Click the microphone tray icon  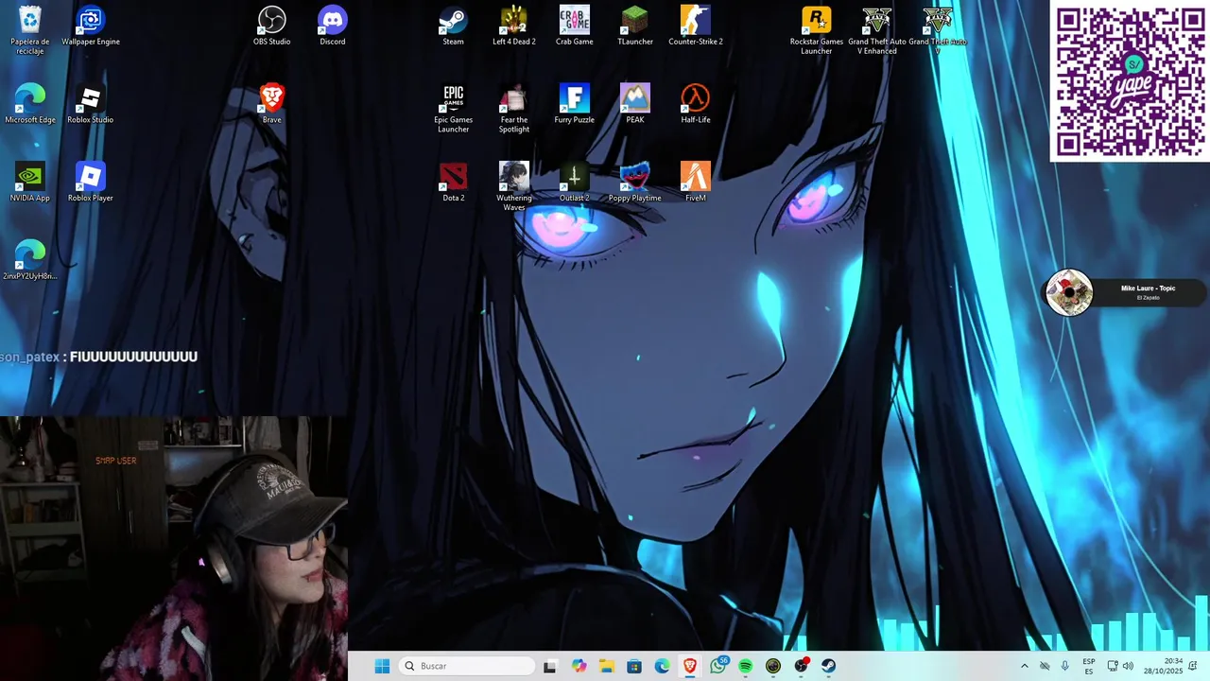tap(1065, 666)
